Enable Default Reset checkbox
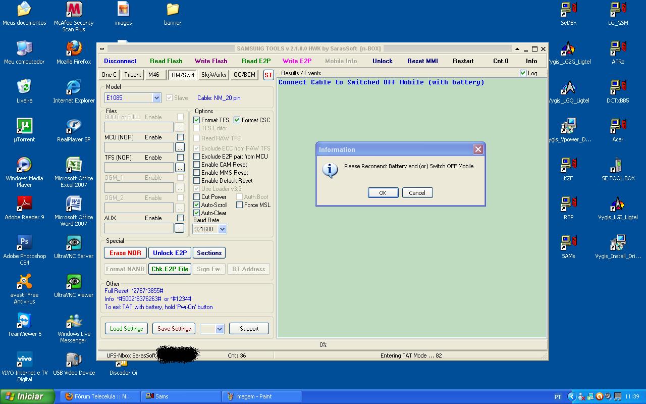The width and height of the screenshot is (646, 404). pos(197,181)
